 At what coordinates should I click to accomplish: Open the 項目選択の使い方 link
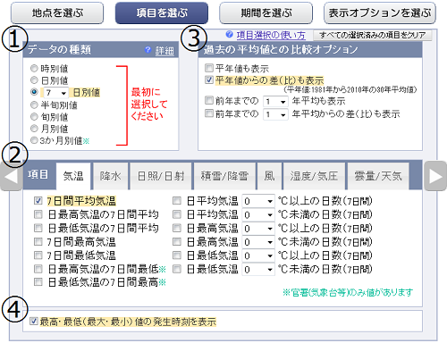click(271, 35)
